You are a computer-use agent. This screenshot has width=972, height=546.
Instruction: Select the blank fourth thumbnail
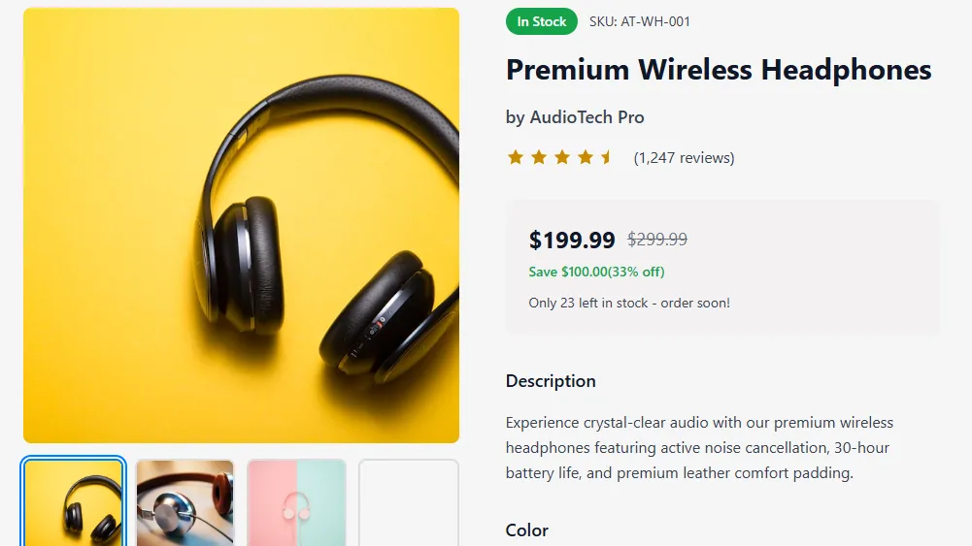click(409, 502)
